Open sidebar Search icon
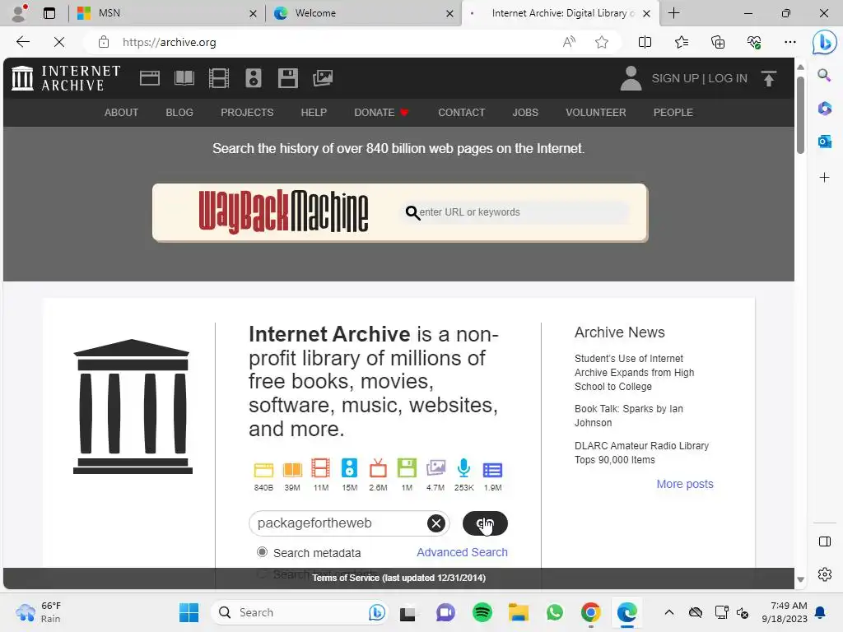 click(x=824, y=75)
